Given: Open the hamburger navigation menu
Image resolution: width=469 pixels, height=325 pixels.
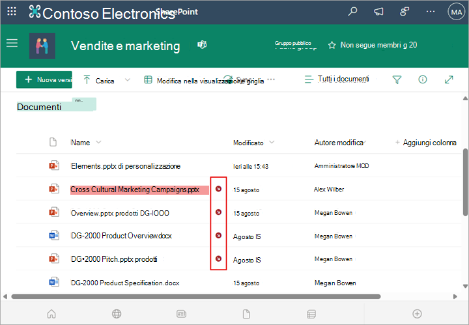Looking at the screenshot, I should tap(12, 43).
